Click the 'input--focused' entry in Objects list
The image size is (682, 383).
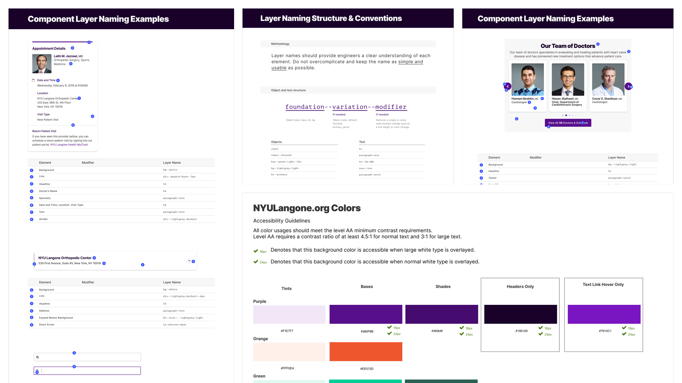click(281, 155)
